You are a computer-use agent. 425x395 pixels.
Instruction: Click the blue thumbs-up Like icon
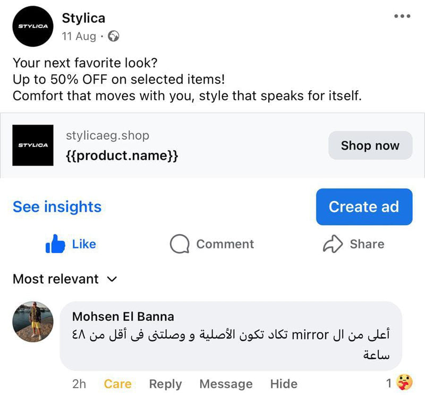click(x=55, y=244)
